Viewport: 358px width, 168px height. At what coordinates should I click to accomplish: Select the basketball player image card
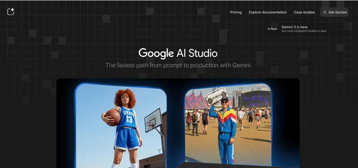pyautogui.click(x=121, y=126)
